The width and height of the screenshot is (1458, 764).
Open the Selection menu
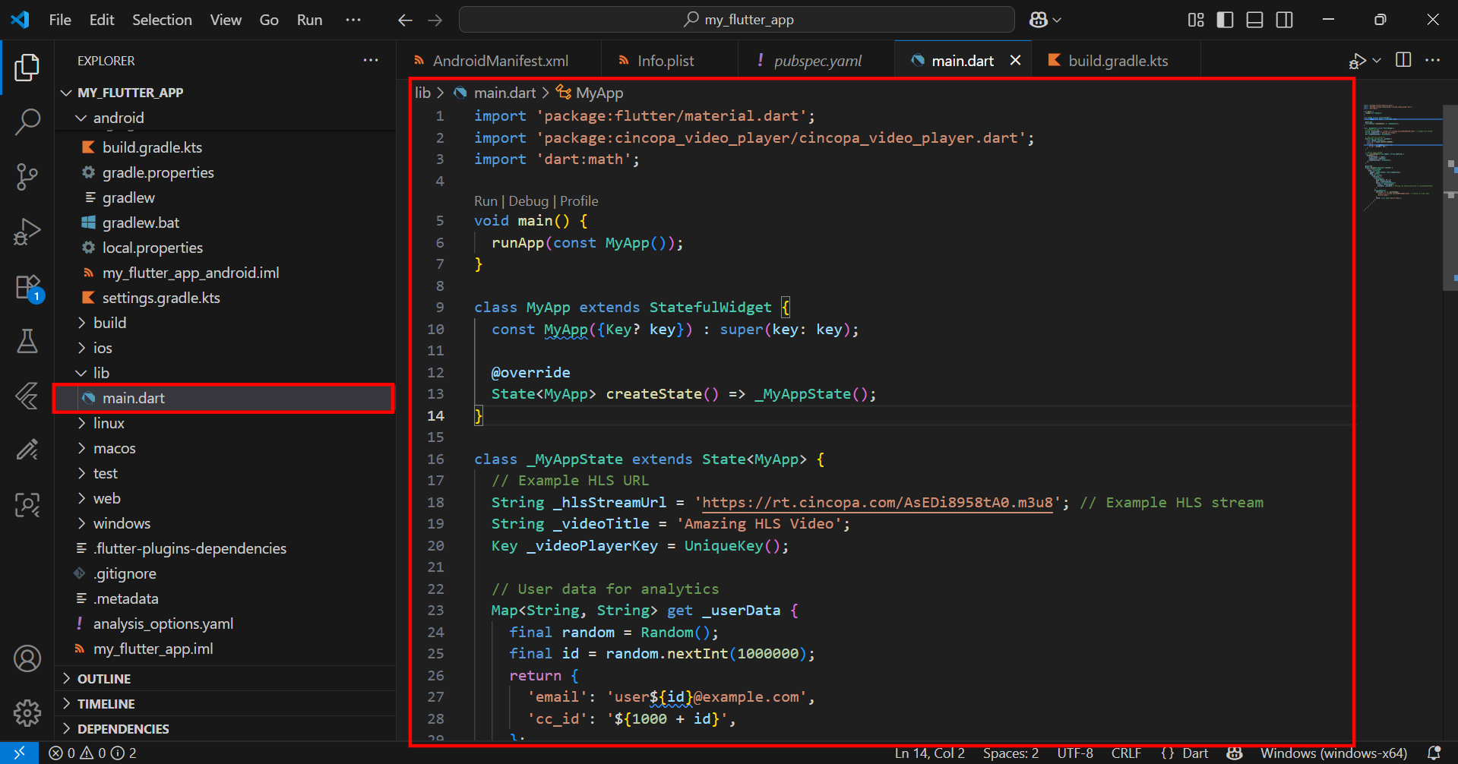click(162, 20)
